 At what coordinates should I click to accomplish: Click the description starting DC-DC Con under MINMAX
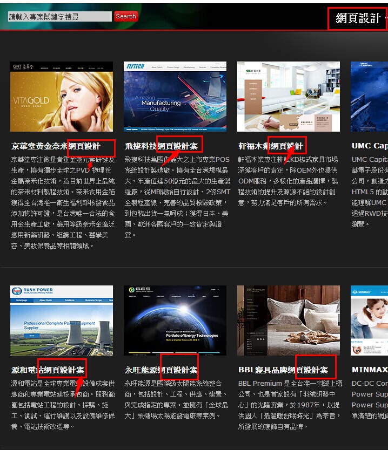pyautogui.click(x=370, y=399)
